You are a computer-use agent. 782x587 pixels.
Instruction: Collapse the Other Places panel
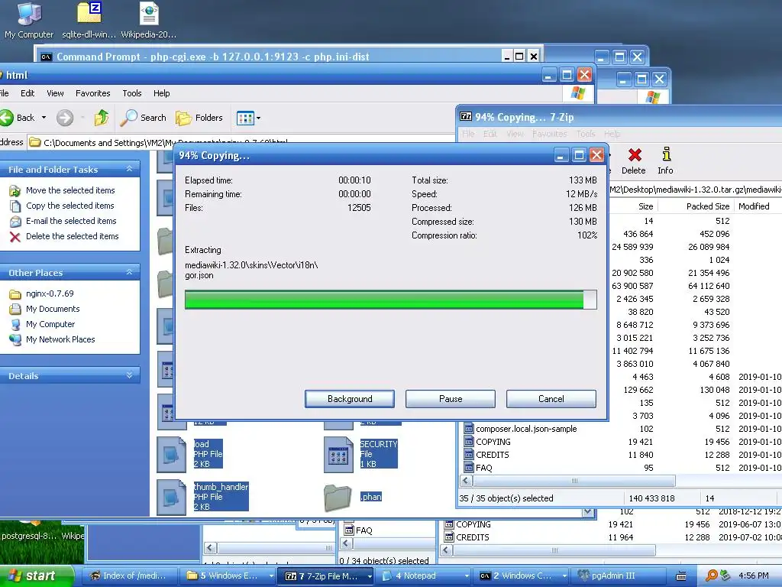tap(129, 273)
